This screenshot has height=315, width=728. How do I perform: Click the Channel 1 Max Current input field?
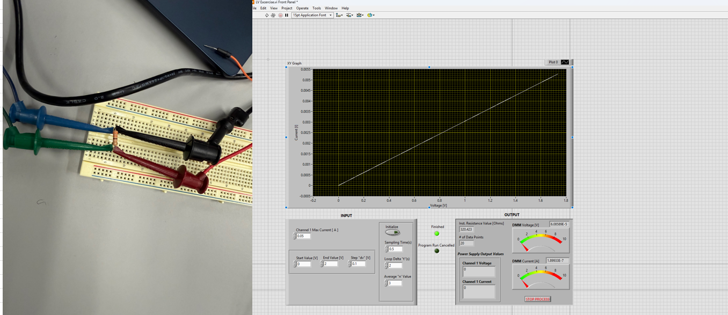tap(304, 236)
